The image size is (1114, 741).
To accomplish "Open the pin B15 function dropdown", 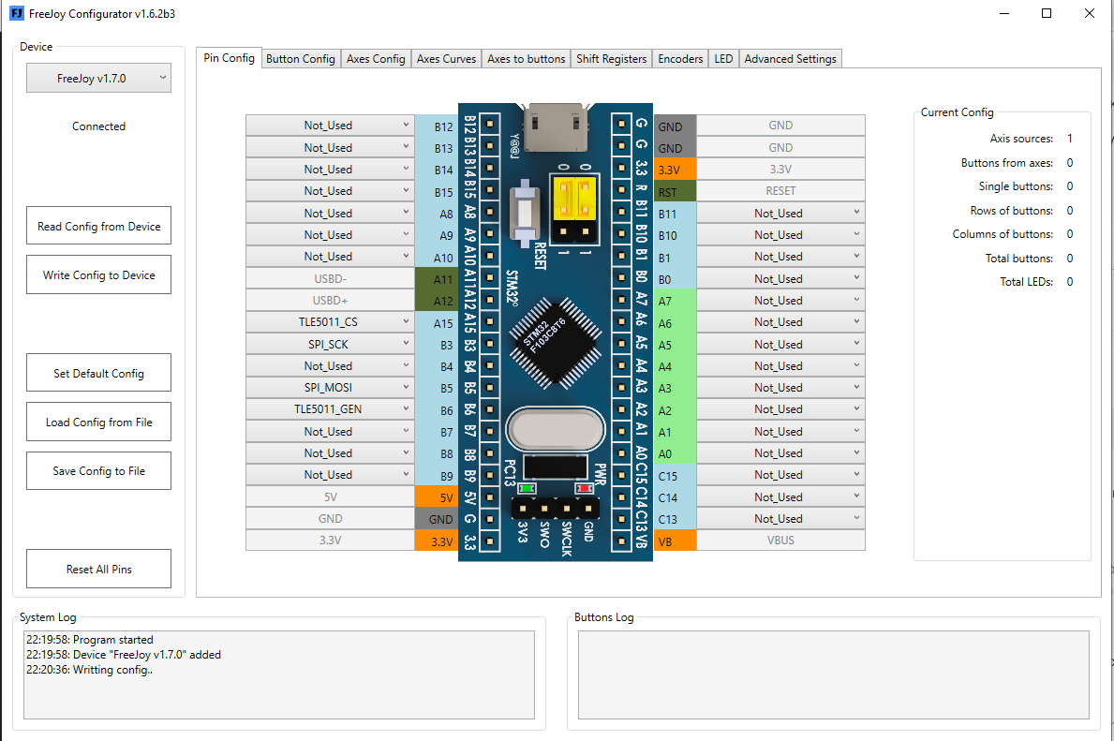I will tap(330, 191).
